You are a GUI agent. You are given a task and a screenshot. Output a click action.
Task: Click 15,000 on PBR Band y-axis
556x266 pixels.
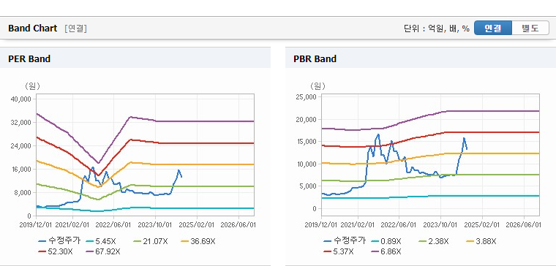(307, 141)
